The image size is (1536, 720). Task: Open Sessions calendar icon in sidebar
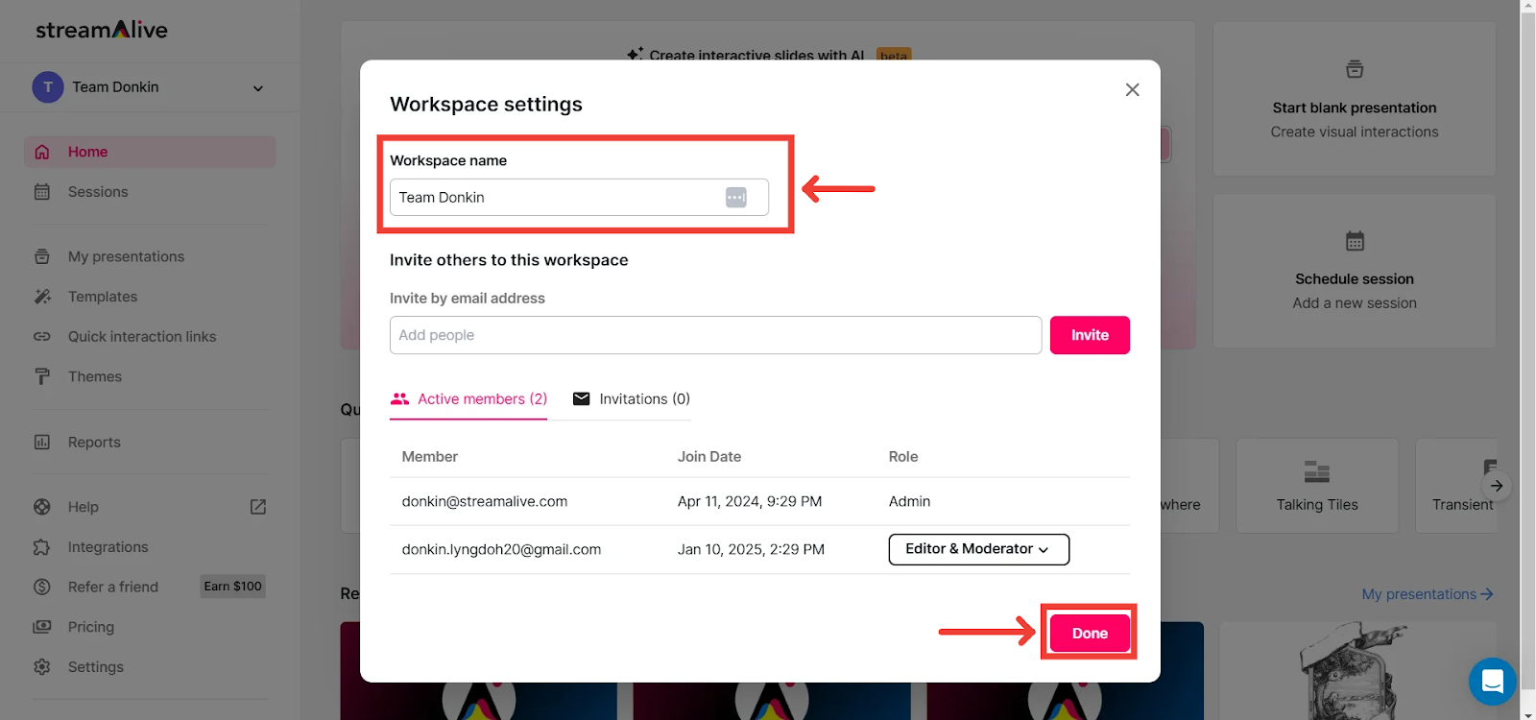[x=42, y=192]
